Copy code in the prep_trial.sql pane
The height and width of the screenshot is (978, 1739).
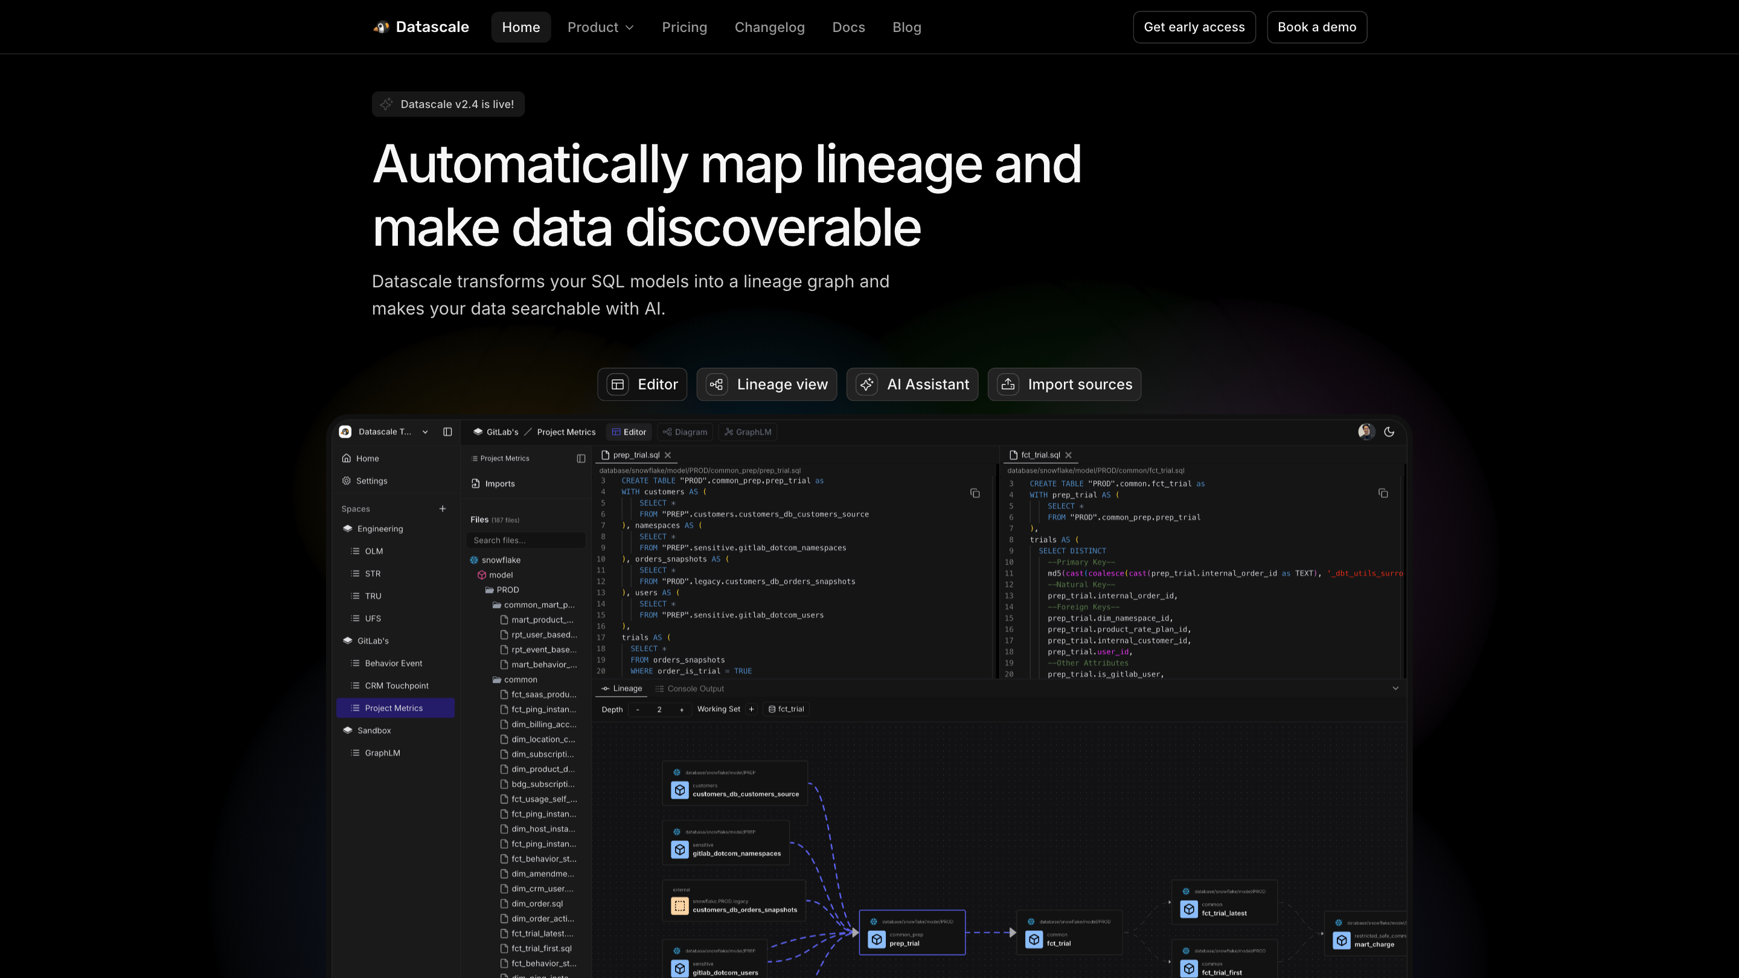pyautogui.click(x=975, y=493)
